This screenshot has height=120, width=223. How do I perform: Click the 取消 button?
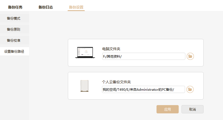coord(193,109)
